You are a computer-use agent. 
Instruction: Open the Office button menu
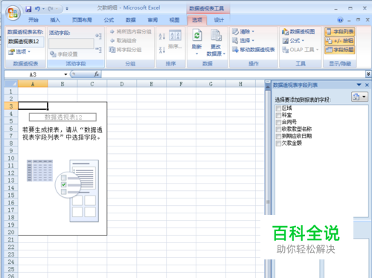point(13,13)
